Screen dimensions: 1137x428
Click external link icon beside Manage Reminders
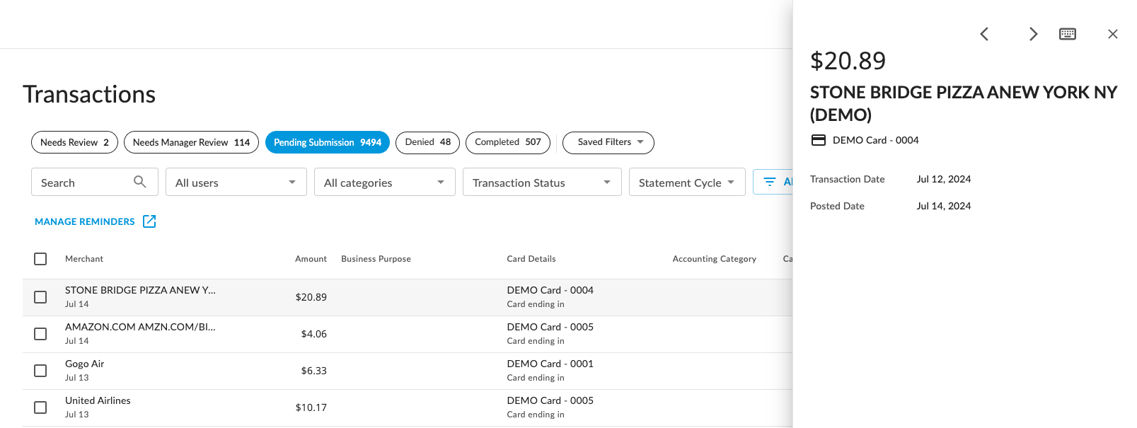click(149, 221)
